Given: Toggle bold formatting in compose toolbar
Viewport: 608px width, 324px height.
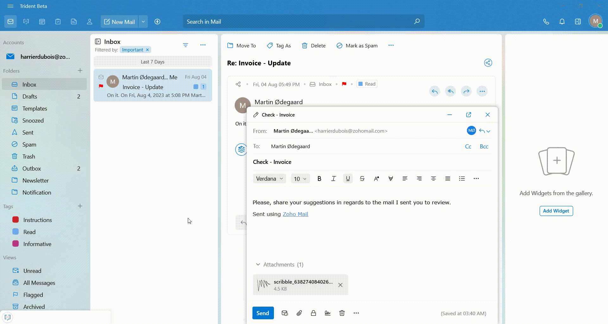Looking at the screenshot, I should [319, 179].
